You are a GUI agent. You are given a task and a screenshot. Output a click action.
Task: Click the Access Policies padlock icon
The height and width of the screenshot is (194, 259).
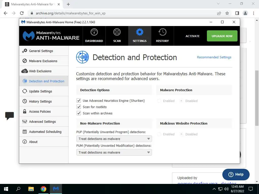point(25,111)
